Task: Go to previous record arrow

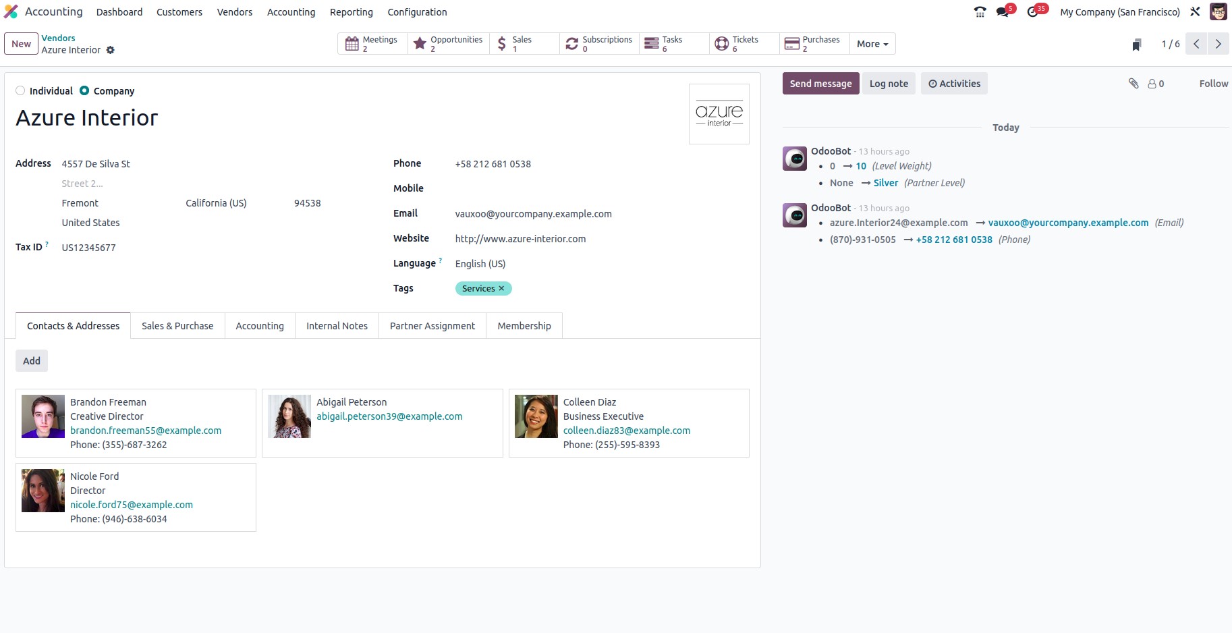Action: coord(1196,44)
